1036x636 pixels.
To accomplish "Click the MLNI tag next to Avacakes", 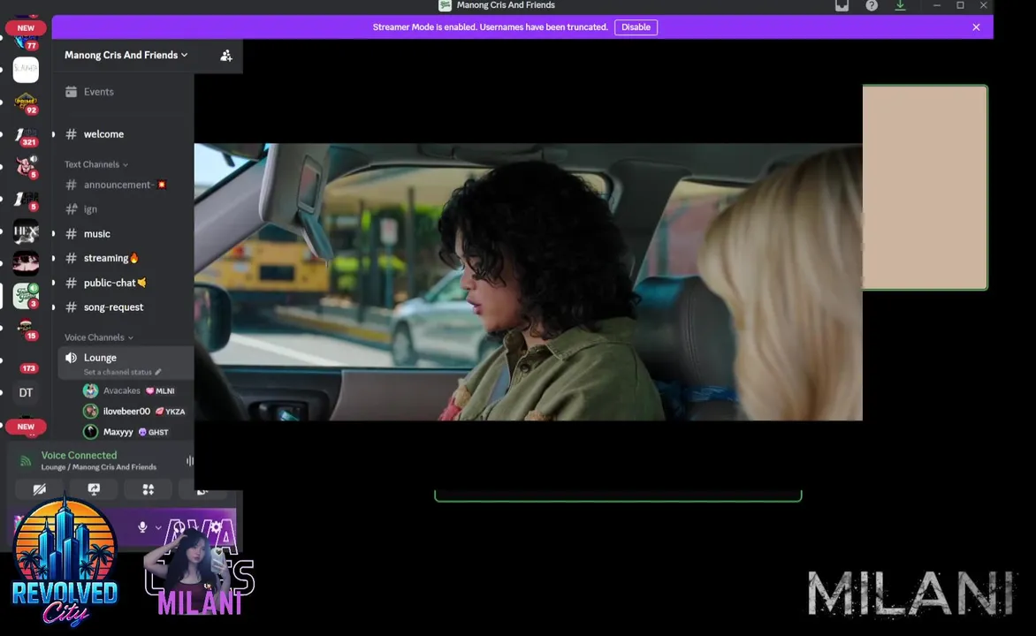I will 160,391.
